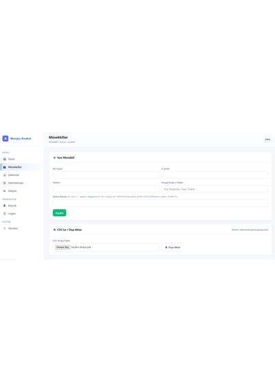
Task: Click the İletişim icon in sidebar
Action: pos(4,191)
